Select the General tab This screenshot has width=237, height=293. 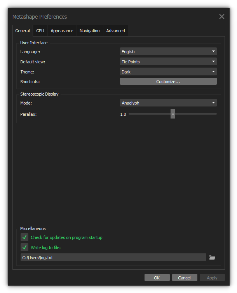tap(23, 31)
